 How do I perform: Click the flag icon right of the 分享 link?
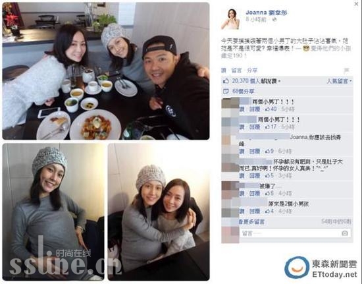tap(346, 71)
